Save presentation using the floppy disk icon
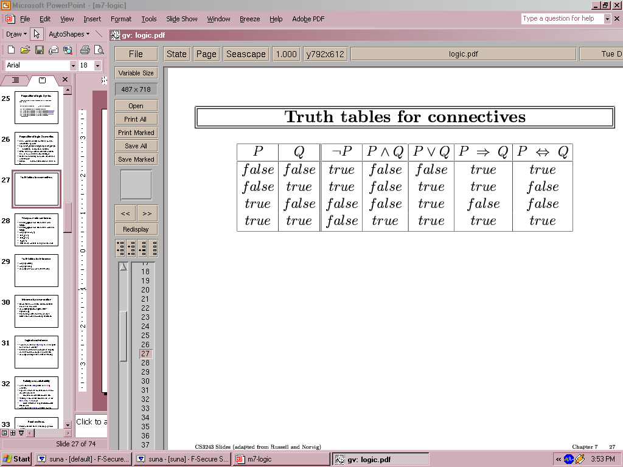The height and width of the screenshot is (467, 623). click(39, 50)
